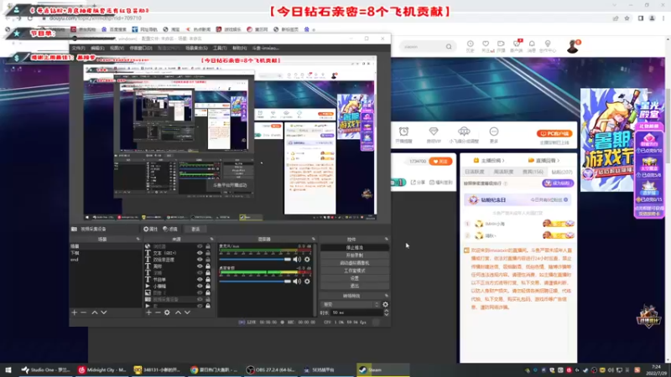Adjust the transition duration stepper arrows
Viewport: 671px width, 377px height.
(x=386, y=312)
